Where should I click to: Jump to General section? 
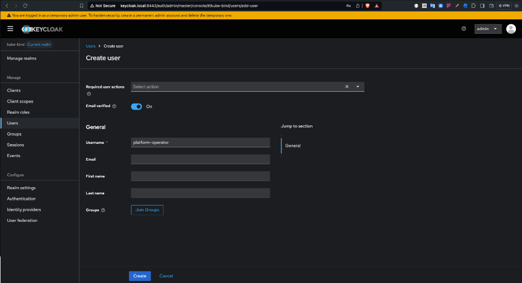293,146
